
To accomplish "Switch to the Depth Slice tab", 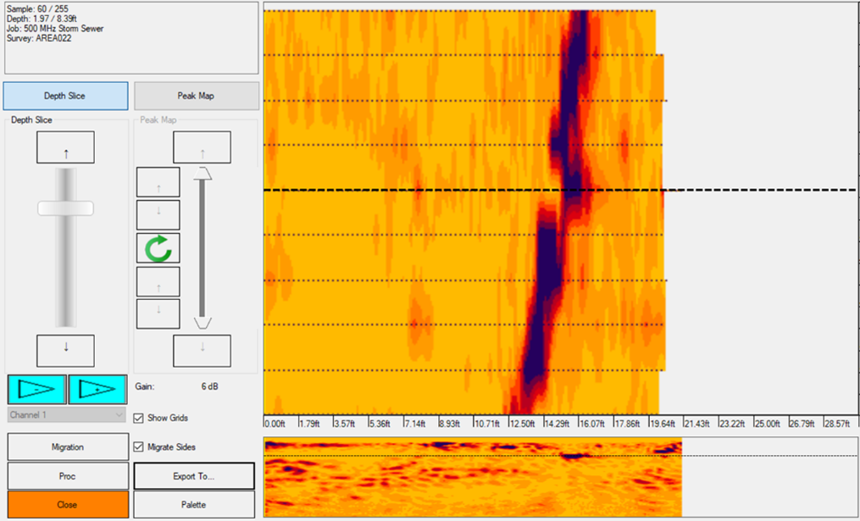I will pos(65,96).
